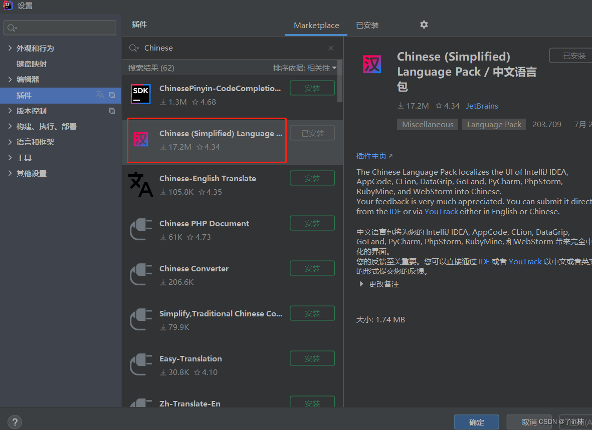Select the Marketplace tab
The image size is (592, 430).
pyautogui.click(x=316, y=25)
